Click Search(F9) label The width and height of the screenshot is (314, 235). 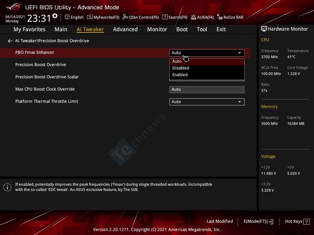point(178,17)
